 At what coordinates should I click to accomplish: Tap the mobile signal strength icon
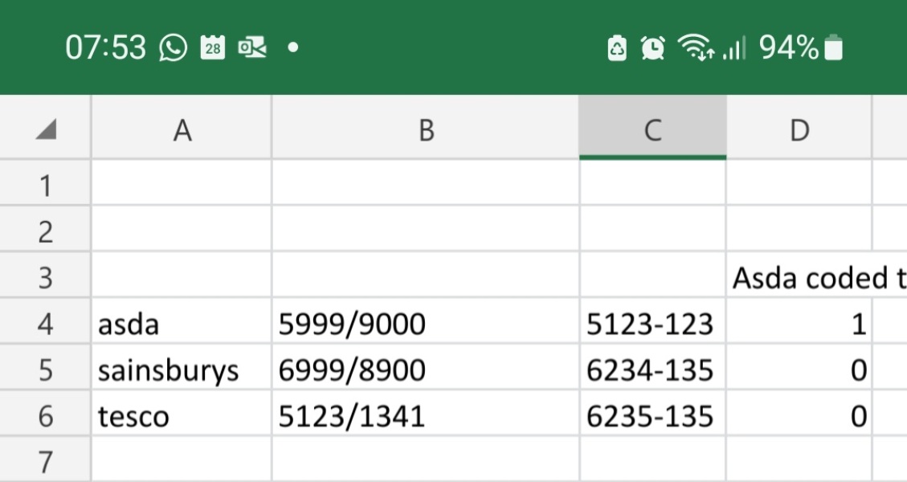tap(733, 47)
